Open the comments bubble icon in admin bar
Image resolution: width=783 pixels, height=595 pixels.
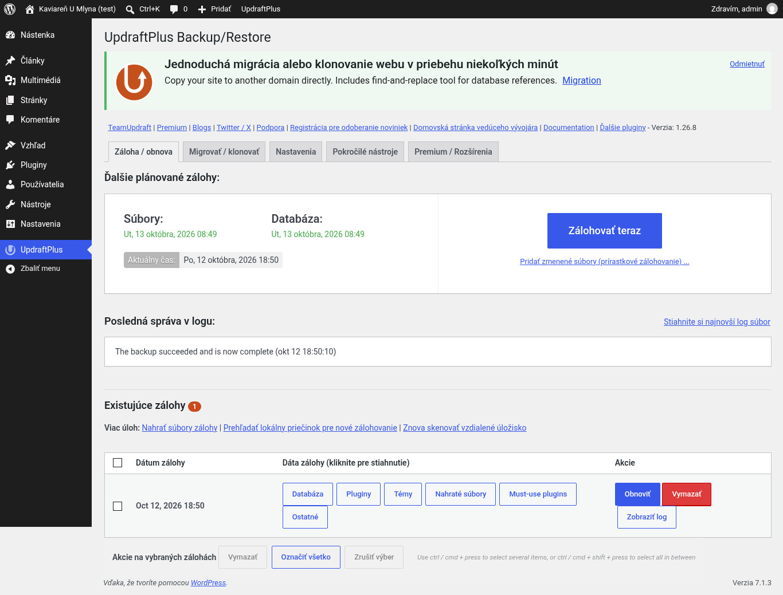coord(174,9)
